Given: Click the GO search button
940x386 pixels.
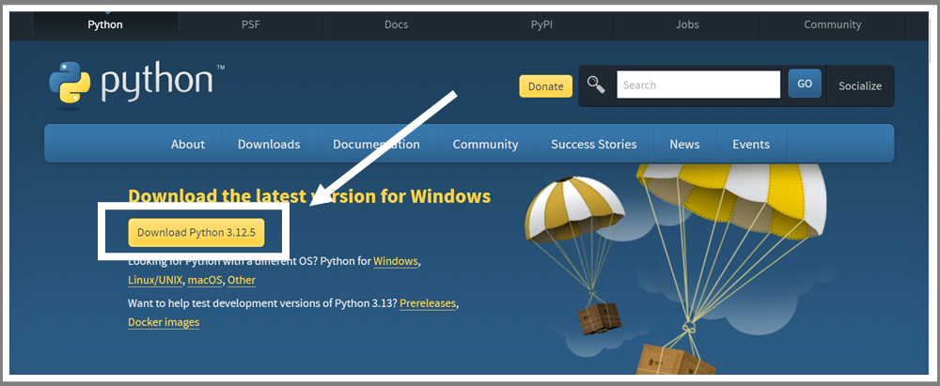Looking at the screenshot, I should (x=805, y=84).
